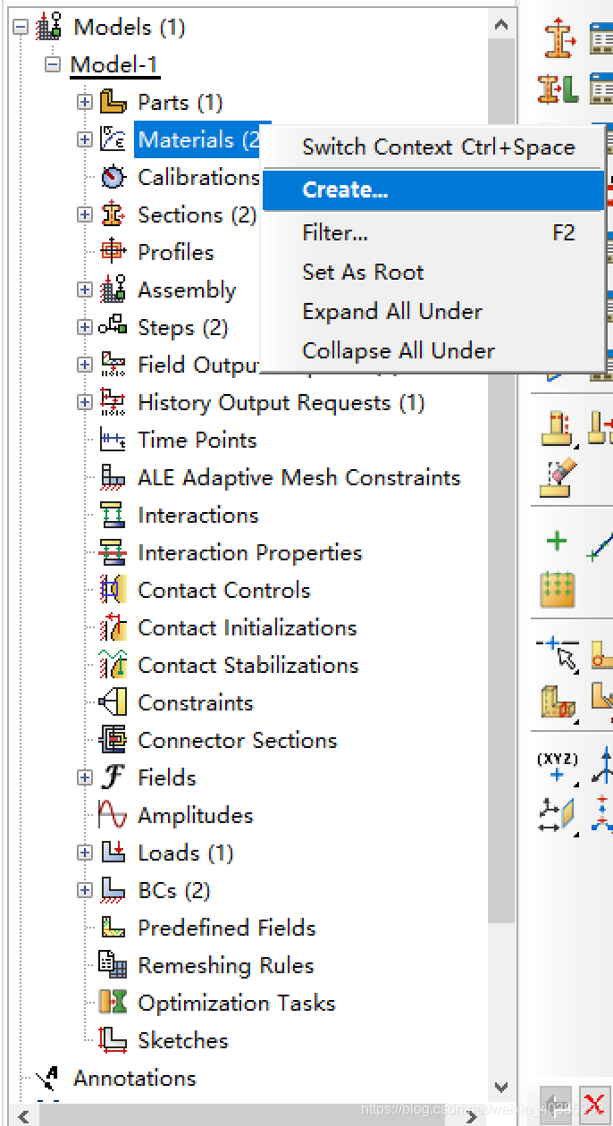Open History Output Requests (1) item
The height and width of the screenshot is (1126, 613).
(281, 402)
